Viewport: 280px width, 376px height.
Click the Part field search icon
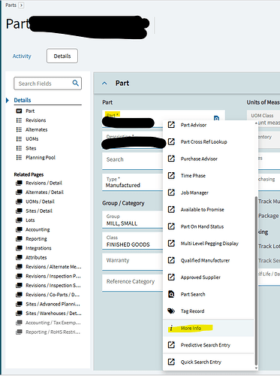point(216,118)
